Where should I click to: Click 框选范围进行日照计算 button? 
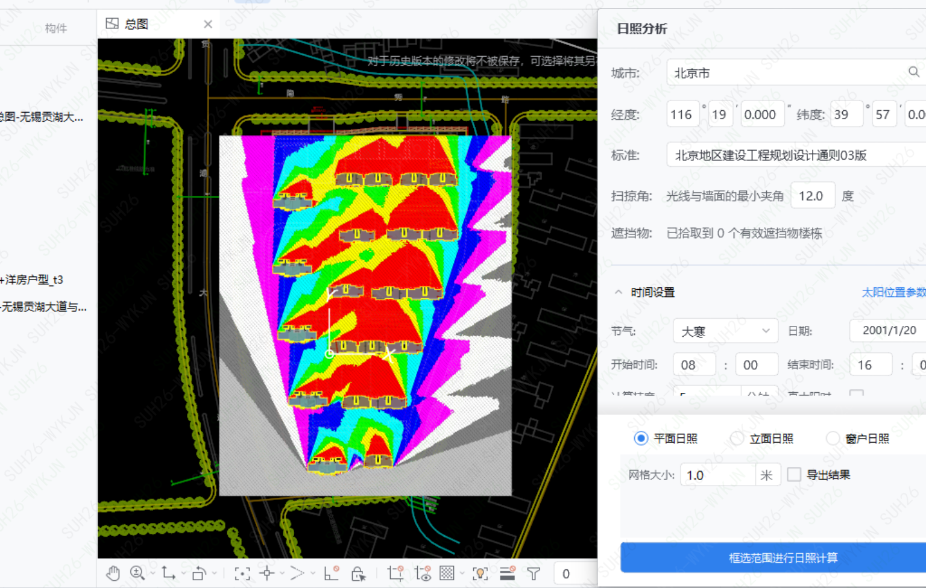point(783,558)
